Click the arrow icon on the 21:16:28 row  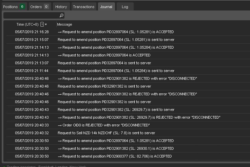(60, 32)
